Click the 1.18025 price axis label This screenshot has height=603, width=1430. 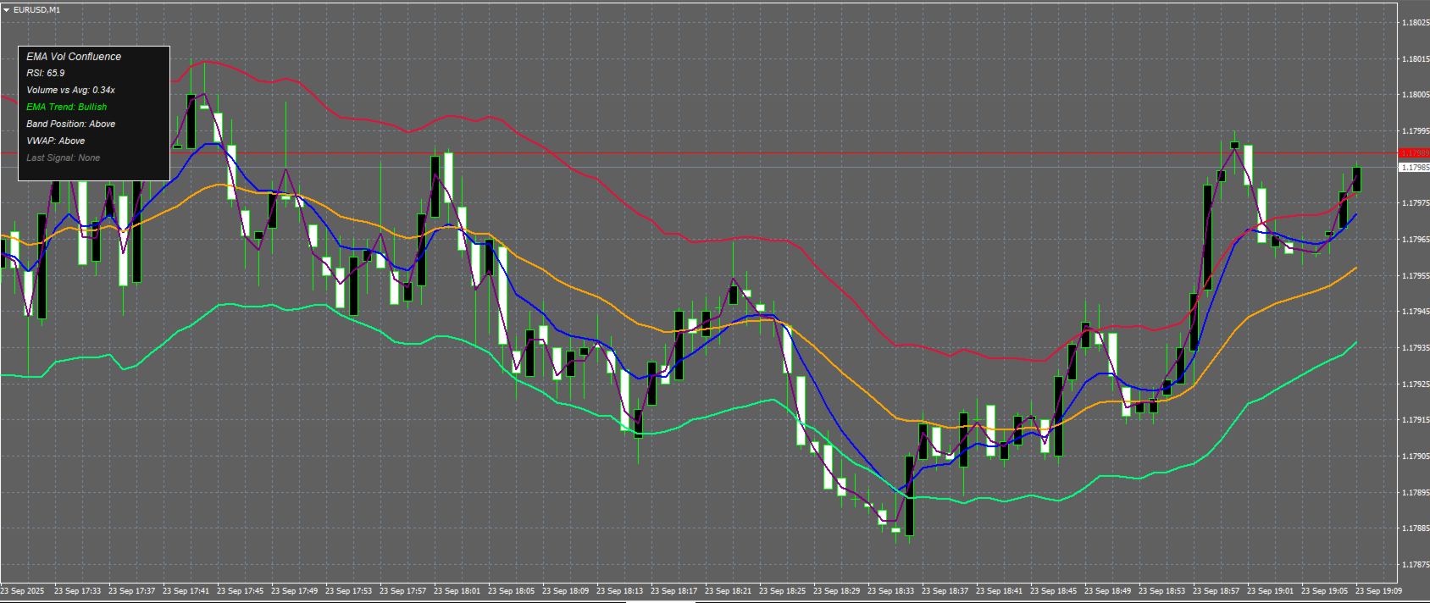[x=1416, y=23]
